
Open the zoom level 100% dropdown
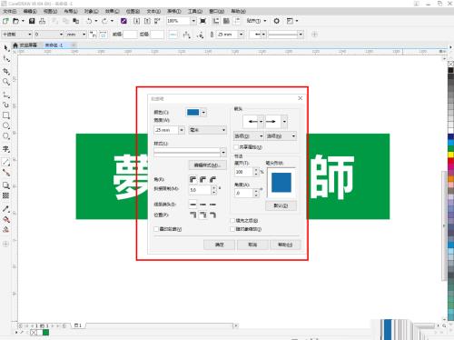(x=193, y=21)
